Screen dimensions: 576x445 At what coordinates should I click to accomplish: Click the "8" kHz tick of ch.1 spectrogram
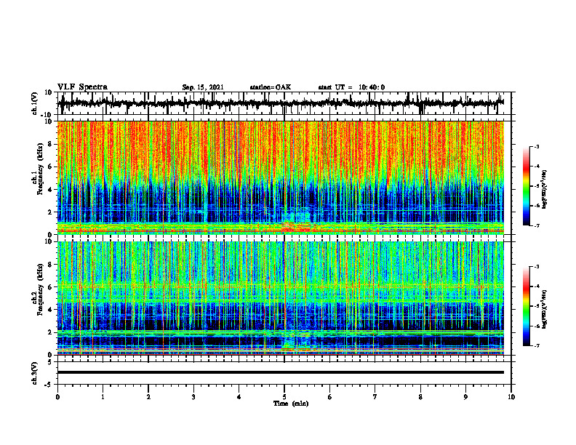51,144
